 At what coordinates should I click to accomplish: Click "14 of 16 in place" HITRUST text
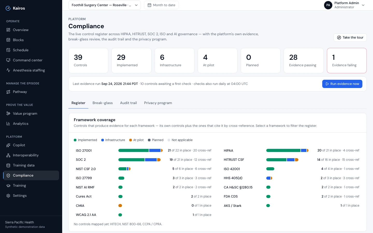328,160
